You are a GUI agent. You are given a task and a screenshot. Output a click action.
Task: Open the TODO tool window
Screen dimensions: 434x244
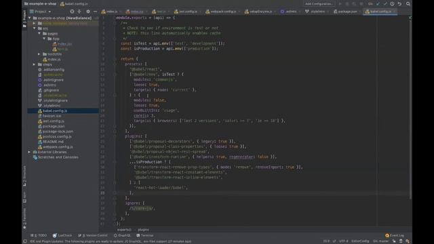[39, 235]
